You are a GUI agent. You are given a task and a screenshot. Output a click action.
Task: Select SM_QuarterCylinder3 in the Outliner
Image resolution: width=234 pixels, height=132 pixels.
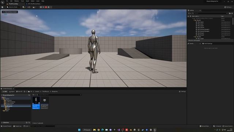203,29
